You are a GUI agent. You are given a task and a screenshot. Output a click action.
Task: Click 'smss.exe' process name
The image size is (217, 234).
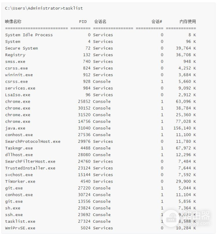tap(15, 62)
